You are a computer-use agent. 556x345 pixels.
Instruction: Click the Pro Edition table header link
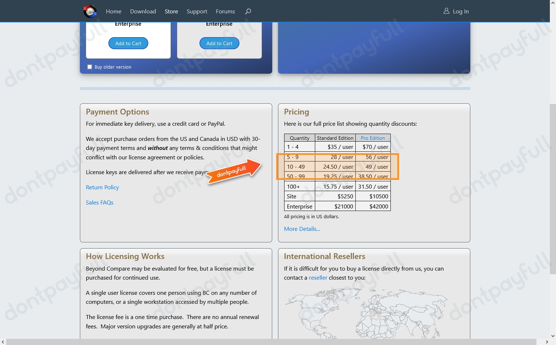(373, 138)
